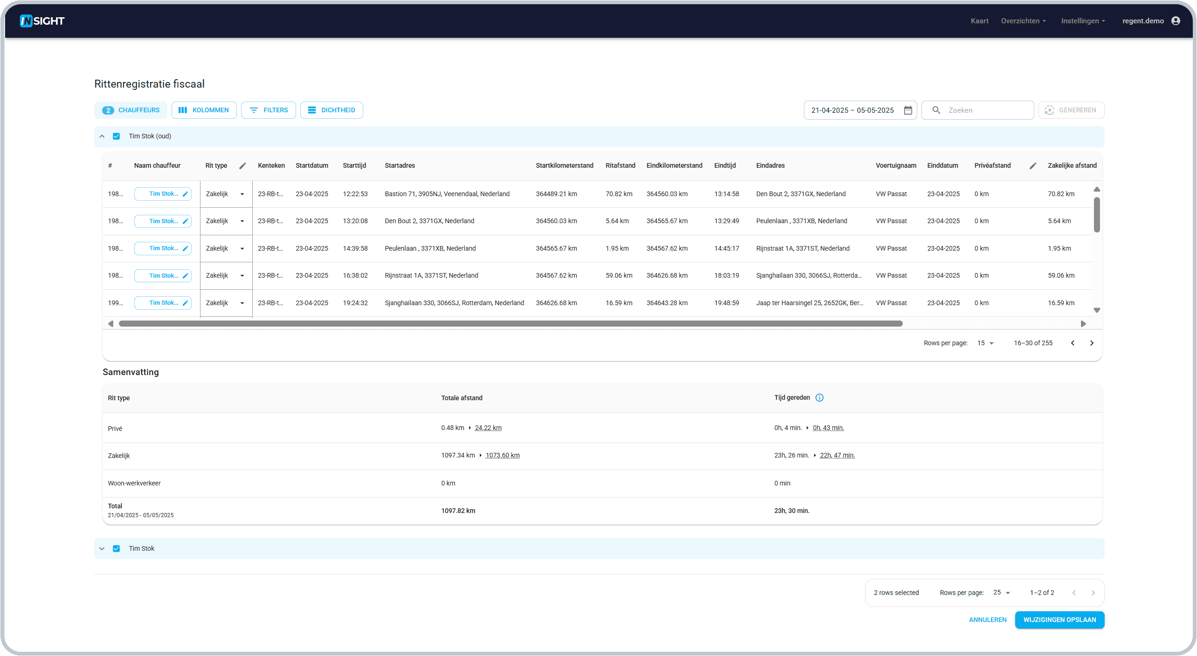The width and height of the screenshot is (1197, 656).
Task: Click the Zakelijke afstand column header
Action: 1072,166
